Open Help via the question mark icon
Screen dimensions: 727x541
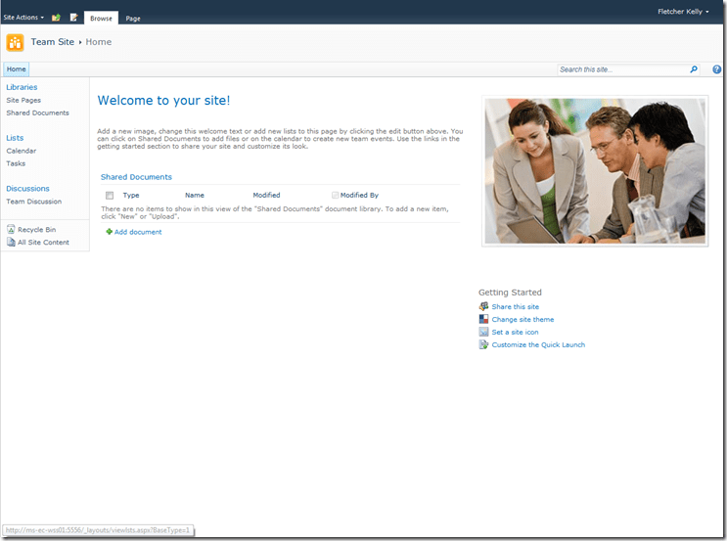tap(716, 69)
